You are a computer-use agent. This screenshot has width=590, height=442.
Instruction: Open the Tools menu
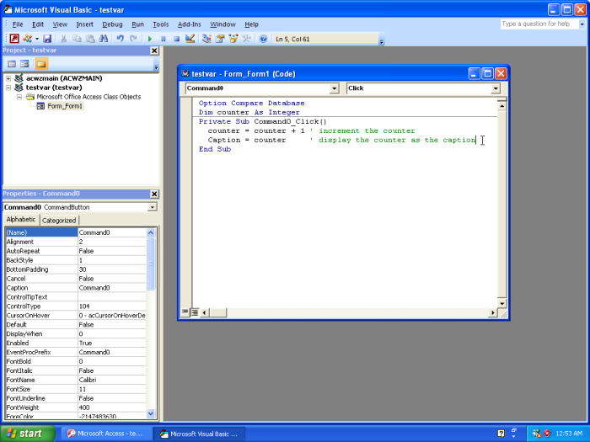[x=161, y=24]
